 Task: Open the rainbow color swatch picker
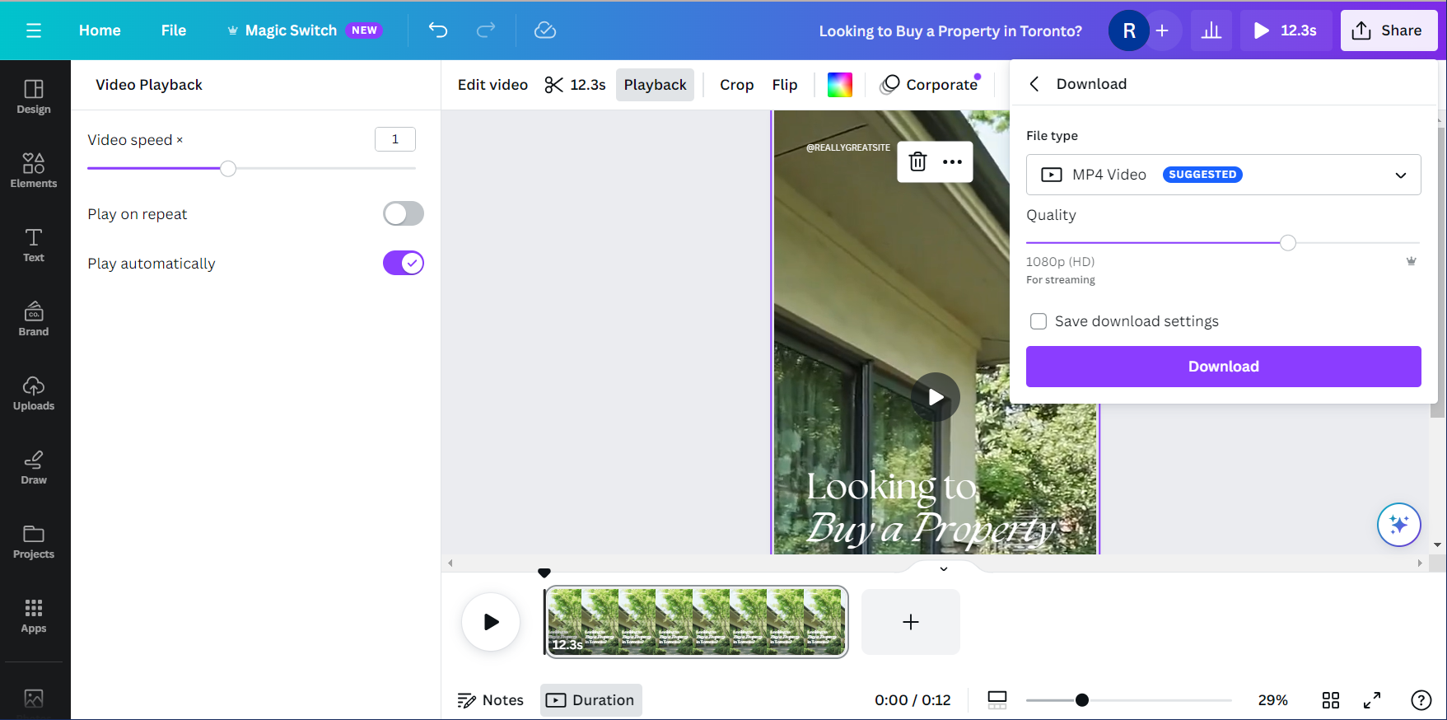(839, 85)
